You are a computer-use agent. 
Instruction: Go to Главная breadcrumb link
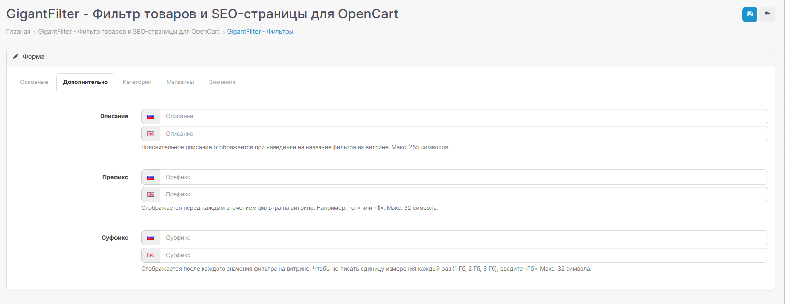18,32
